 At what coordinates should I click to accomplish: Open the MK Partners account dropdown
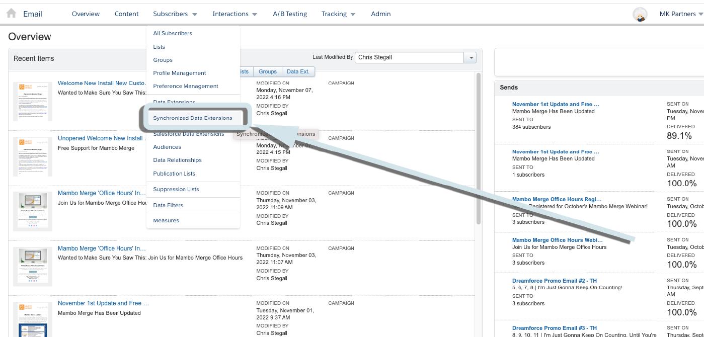pyautogui.click(x=681, y=14)
